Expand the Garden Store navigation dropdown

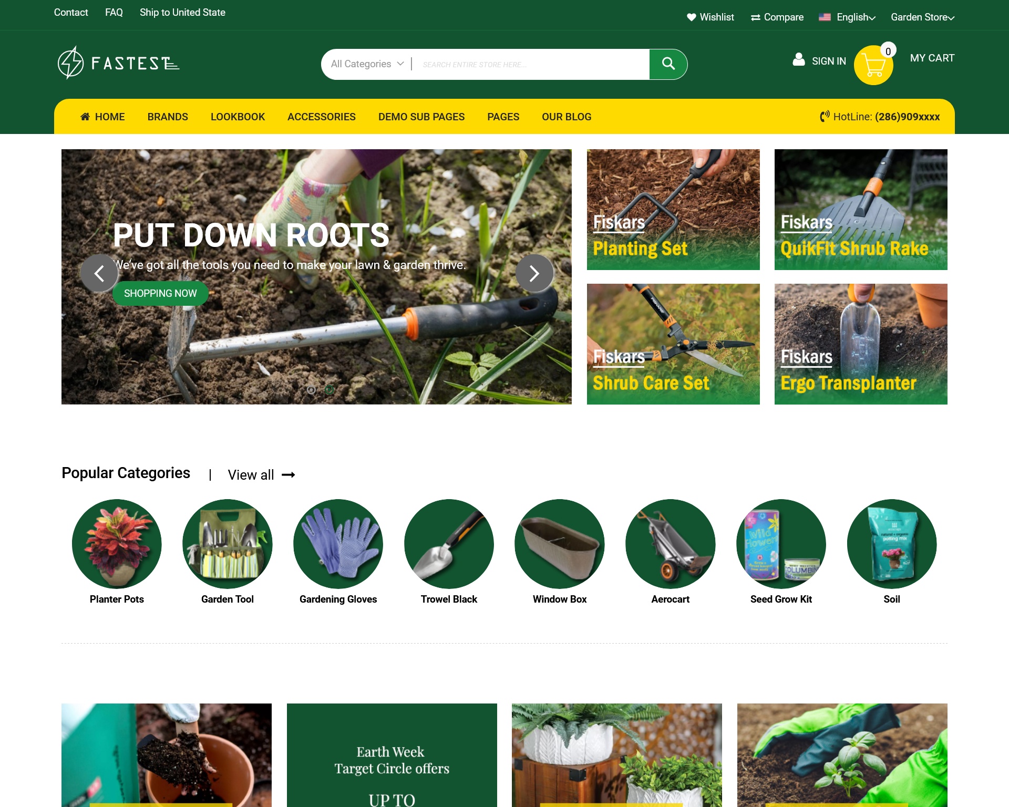pyautogui.click(x=922, y=17)
